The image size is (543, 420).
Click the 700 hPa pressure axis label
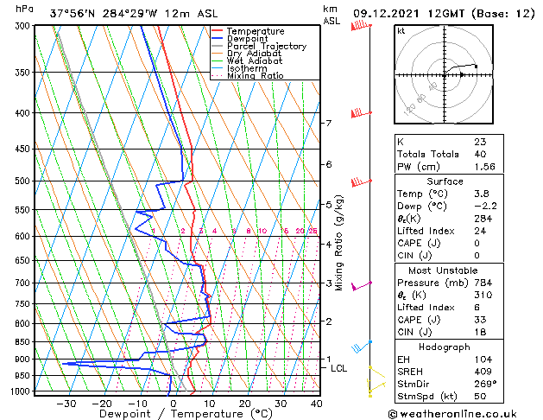[24, 283]
